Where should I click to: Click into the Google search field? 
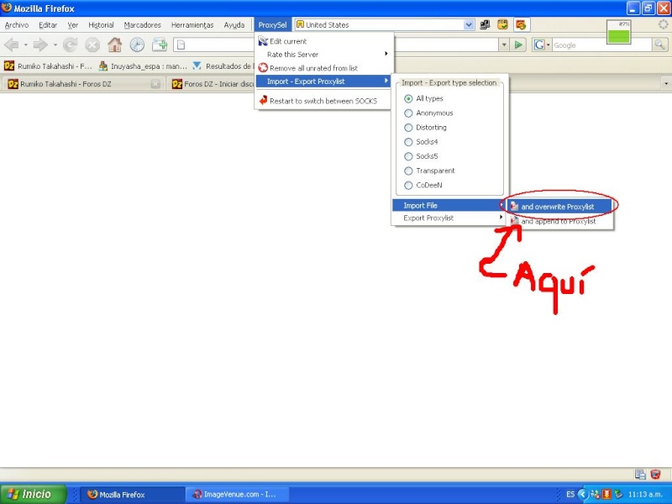click(601, 45)
